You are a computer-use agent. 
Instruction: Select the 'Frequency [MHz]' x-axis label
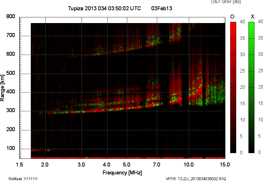pyautogui.click(x=122, y=173)
